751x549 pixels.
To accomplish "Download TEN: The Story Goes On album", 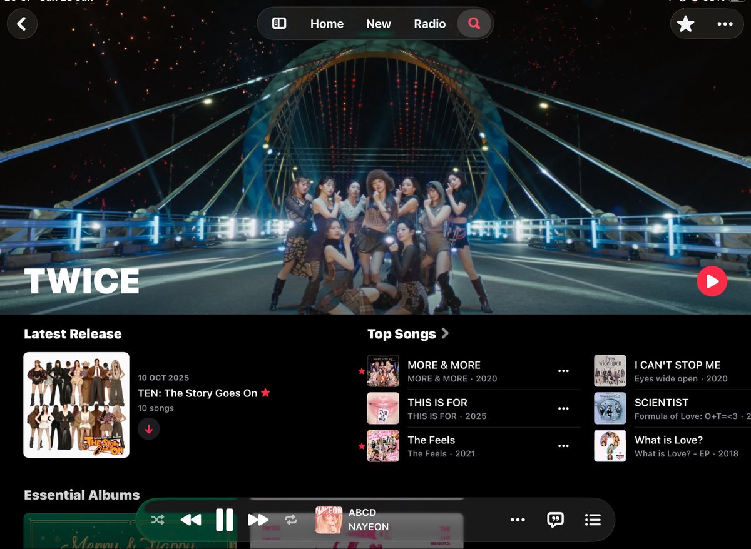I will tap(149, 429).
